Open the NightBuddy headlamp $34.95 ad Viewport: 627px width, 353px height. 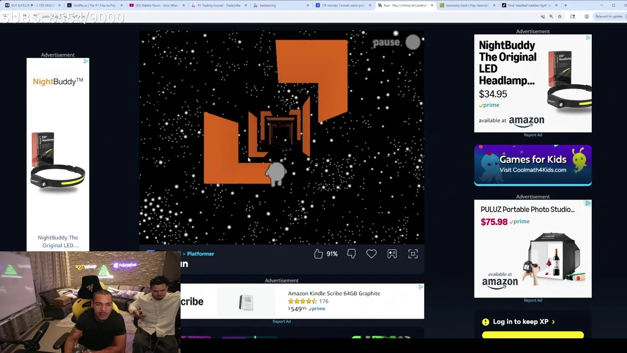point(532,83)
